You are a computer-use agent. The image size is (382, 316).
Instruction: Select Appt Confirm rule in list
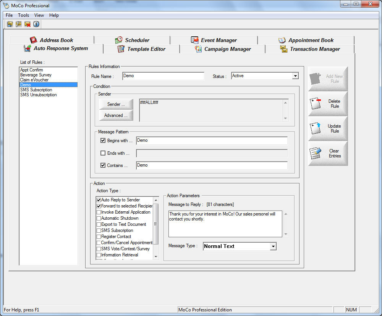pyautogui.click(x=48, y=70)
